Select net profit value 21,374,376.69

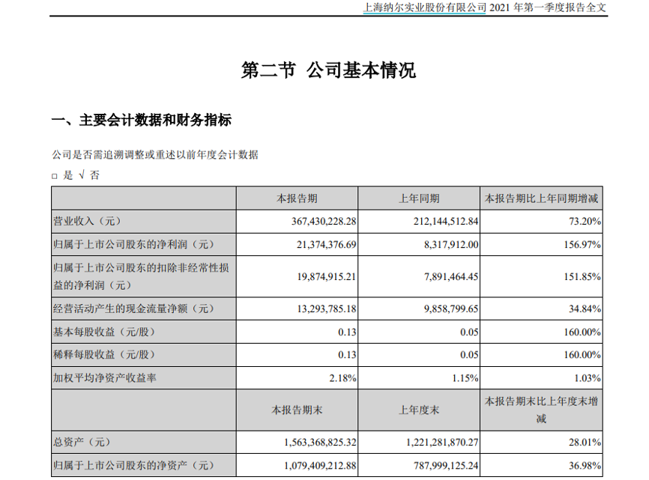322,244
